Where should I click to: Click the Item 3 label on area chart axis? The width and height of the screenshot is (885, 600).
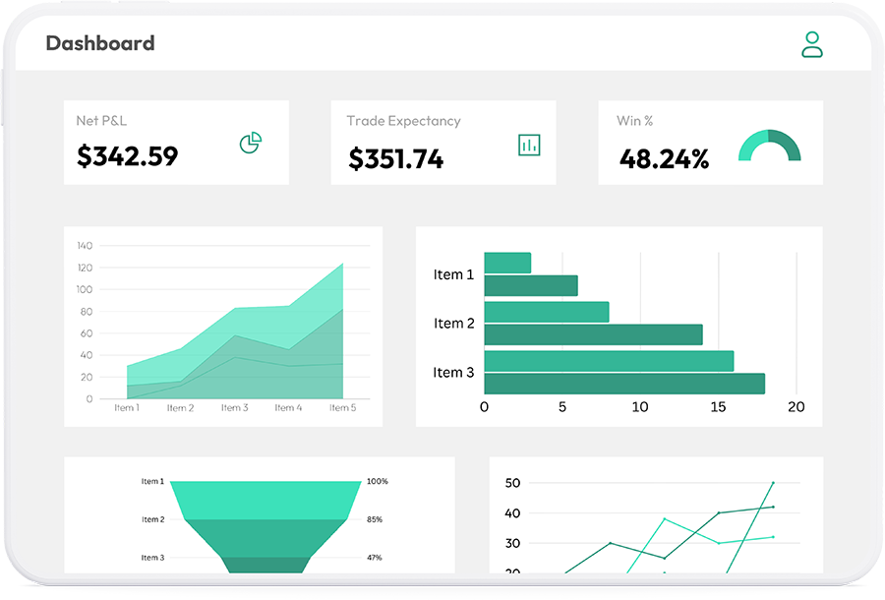[x=234, y=407]
